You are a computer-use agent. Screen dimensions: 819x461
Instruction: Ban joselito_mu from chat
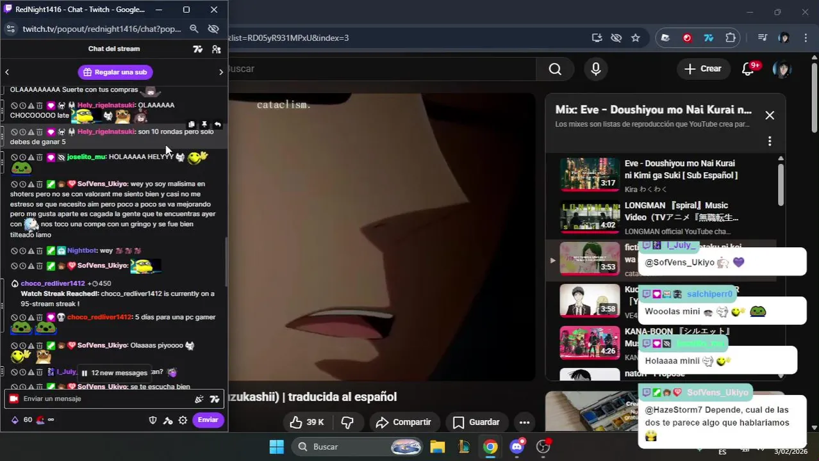(x=14, y=158)
